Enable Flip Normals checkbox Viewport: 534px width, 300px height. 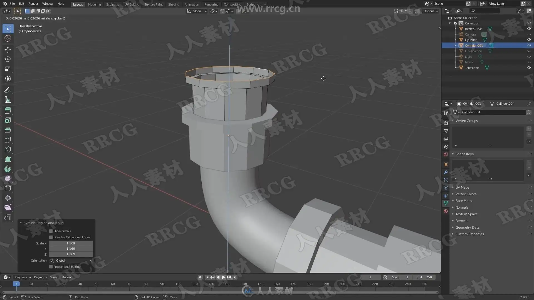[51, 231]
